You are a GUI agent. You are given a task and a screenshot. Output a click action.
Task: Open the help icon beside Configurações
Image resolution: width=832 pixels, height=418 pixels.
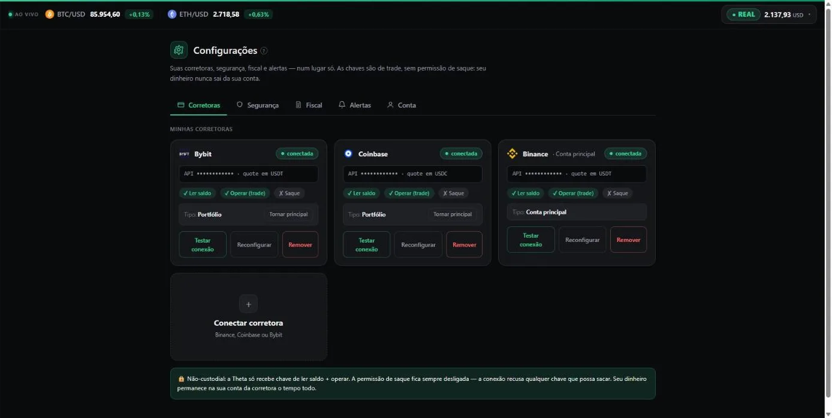[x=264, y=51]
